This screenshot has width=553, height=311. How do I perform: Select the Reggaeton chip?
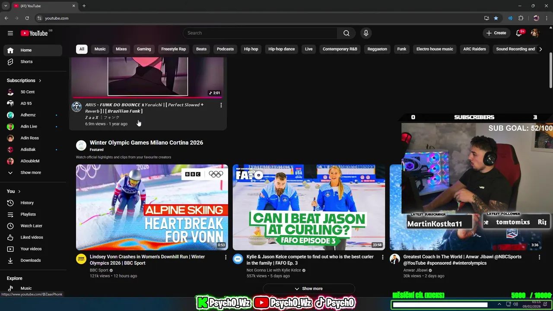[x=377, y=49]
